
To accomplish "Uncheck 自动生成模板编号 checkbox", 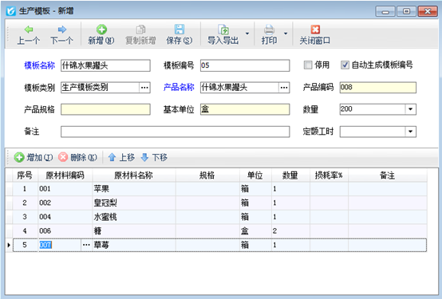I will pyautogui.click(x=345, y=65).
